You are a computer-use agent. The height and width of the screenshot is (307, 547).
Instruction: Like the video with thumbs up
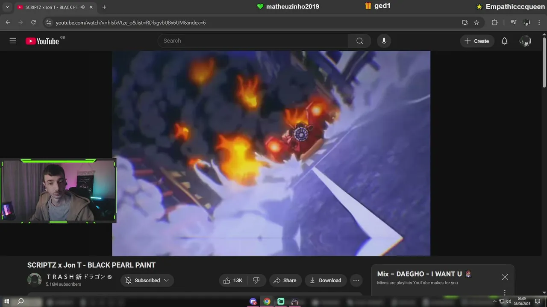click(233, 280)
